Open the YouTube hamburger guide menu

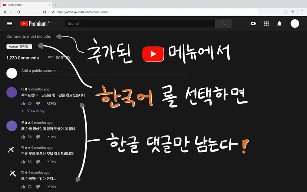10,24
